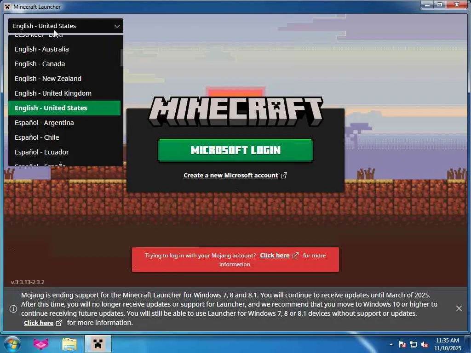
Task: Click Minecraft Launcher taskbar button
Action: point(98,344)
